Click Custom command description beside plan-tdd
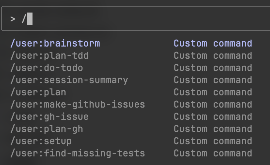The height and width of the screenshot is (165, 270). tap(213, 56)
